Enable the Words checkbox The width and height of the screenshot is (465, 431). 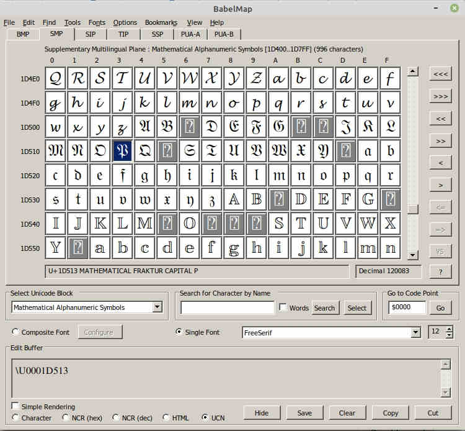283,307
